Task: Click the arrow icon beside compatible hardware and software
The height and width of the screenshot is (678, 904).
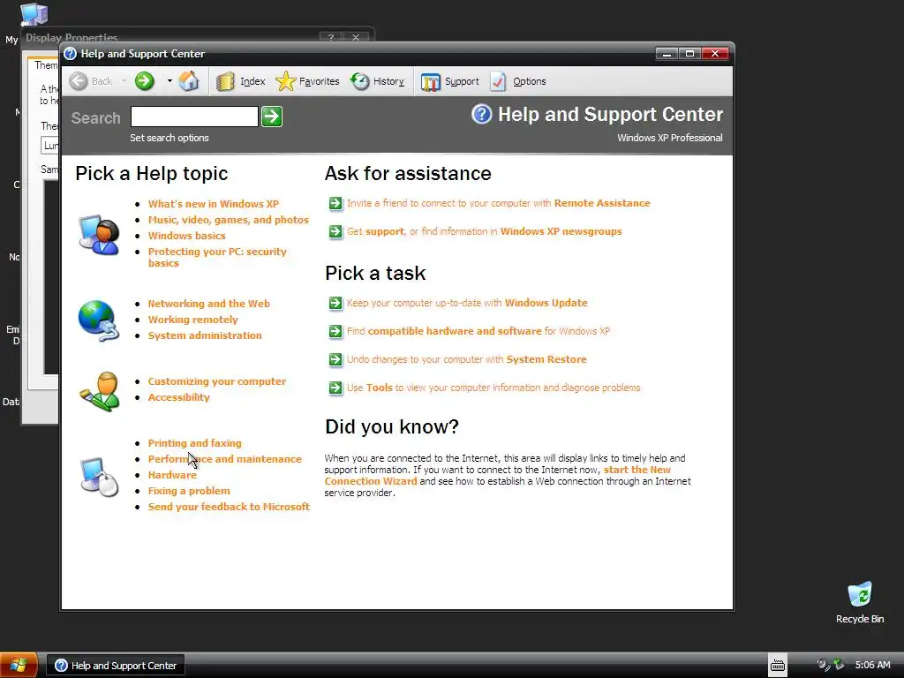Action: [335, 331]
